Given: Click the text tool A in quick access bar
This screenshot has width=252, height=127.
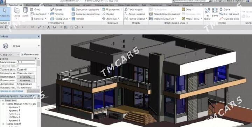Looking at the screenshot, I should point(48,27).
